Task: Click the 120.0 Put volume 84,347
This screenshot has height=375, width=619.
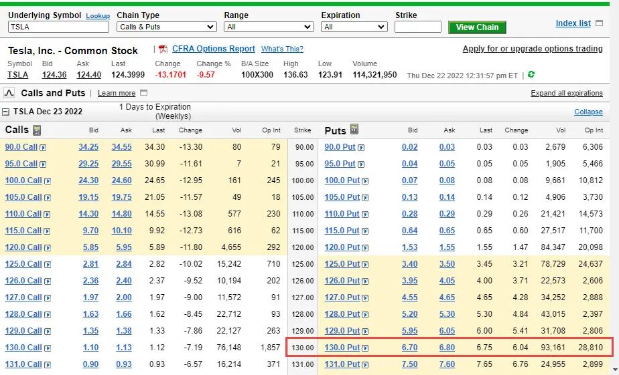Action: point(553,247)
